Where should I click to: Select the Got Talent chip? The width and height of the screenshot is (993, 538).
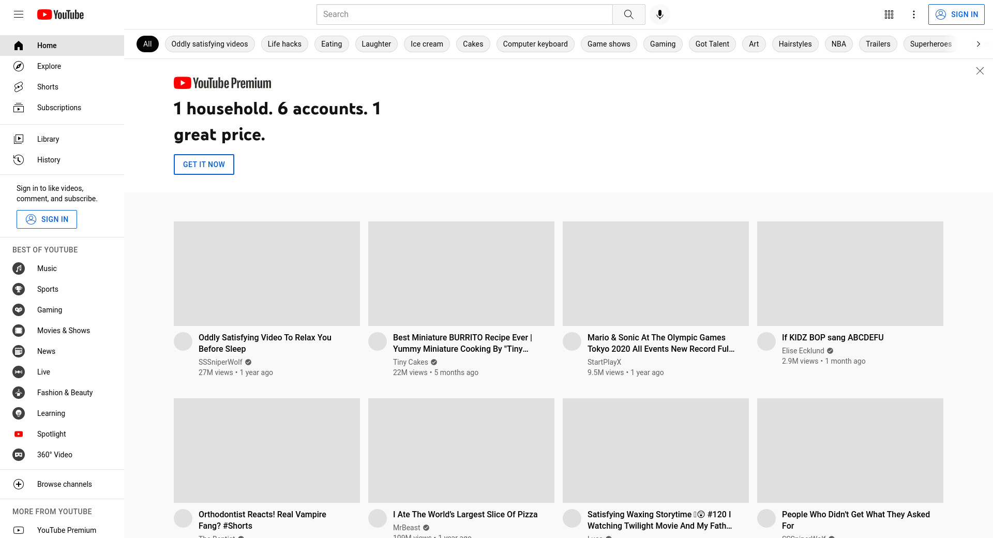pyautogui.click(x=712, y=44)
